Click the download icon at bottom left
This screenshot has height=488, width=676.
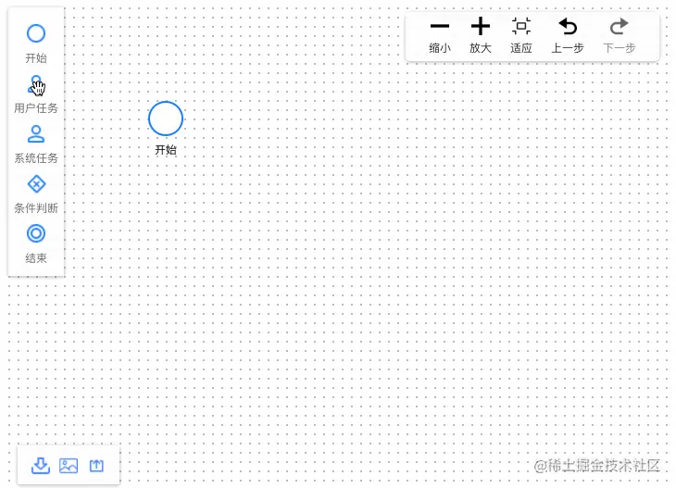[41, 466]
